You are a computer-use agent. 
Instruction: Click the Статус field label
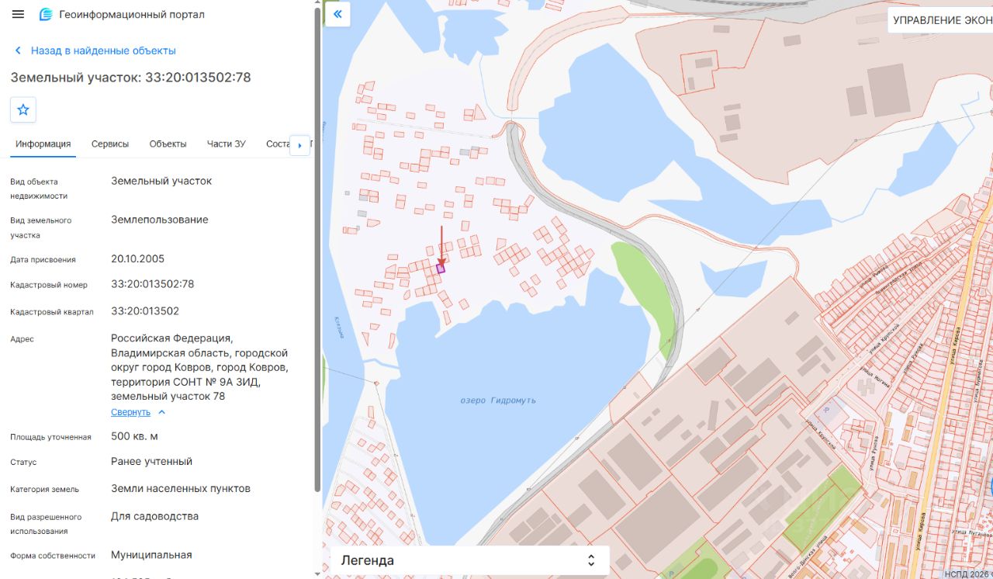point(23,463)
